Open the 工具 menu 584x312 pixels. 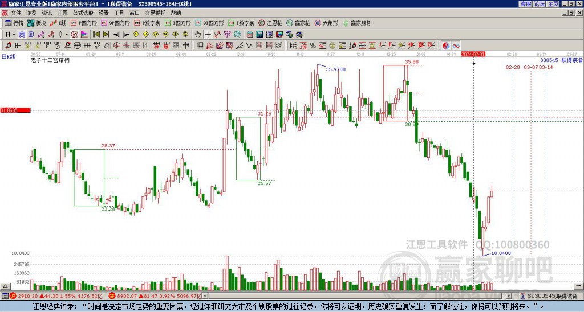tap(119, 13)
